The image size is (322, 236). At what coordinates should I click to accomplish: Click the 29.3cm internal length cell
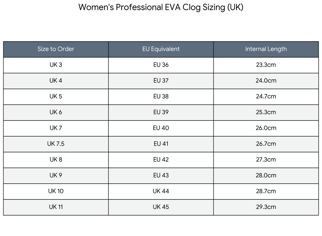[x=266, y=207]
